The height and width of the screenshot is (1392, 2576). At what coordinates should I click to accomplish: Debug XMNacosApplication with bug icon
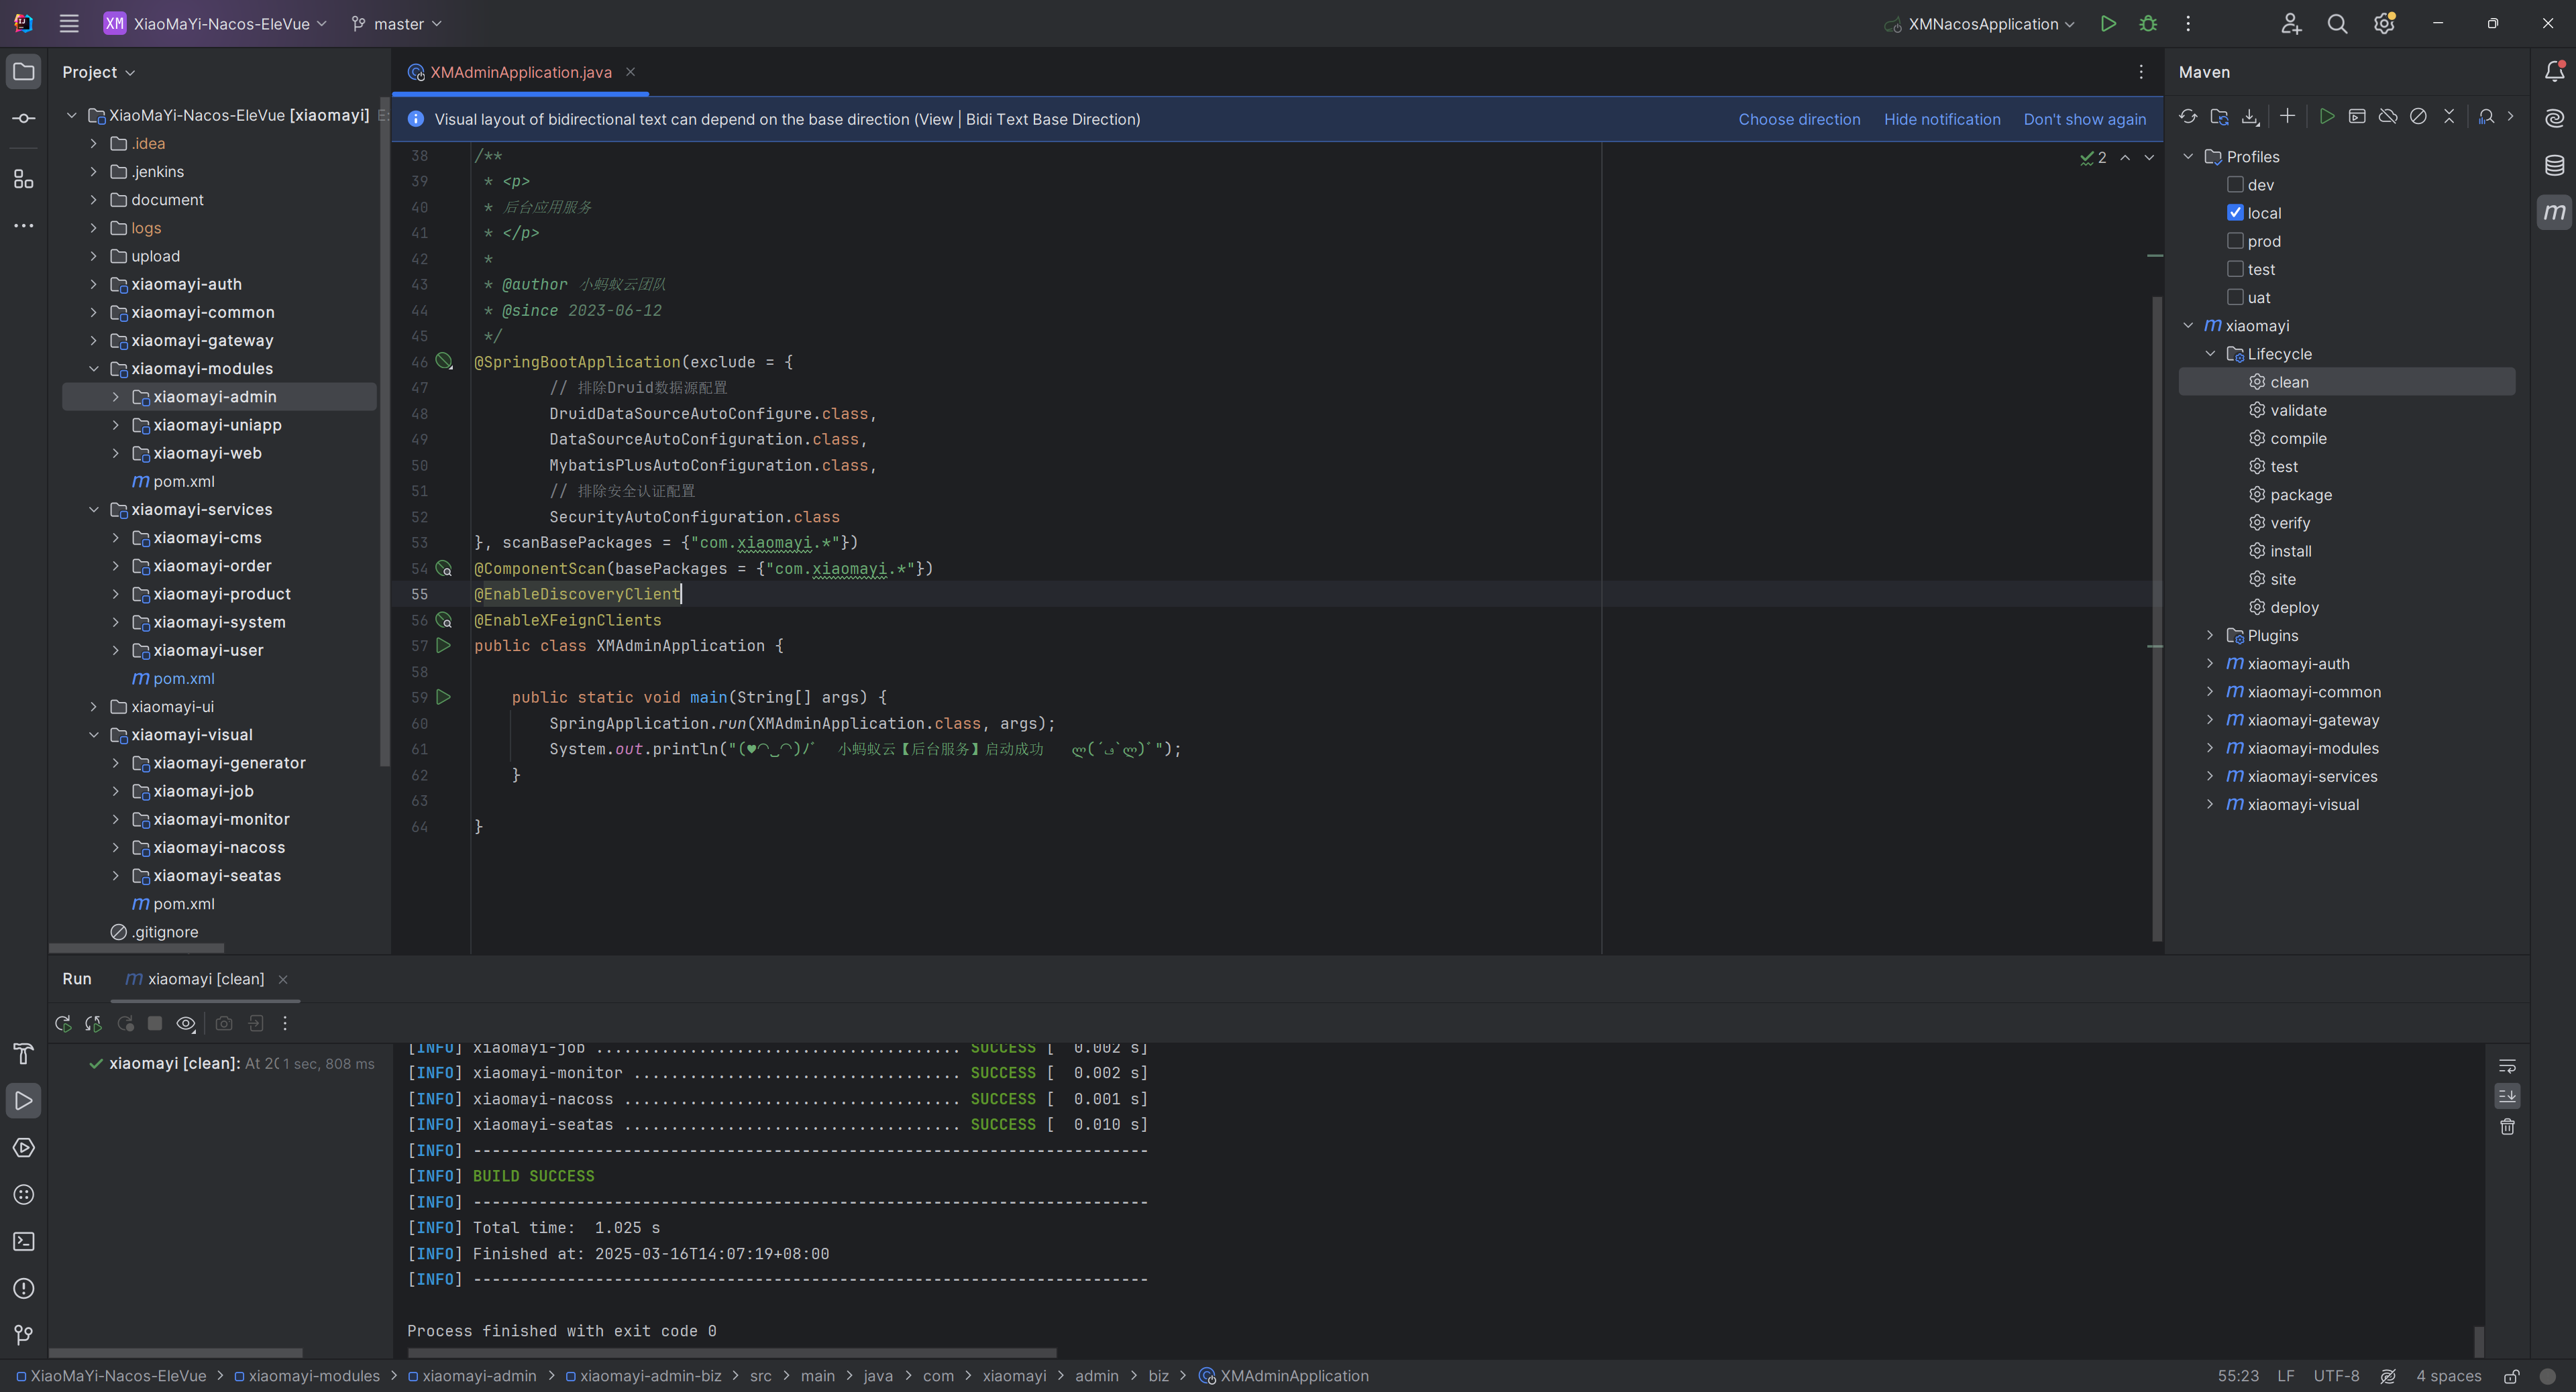[x=2148, y=24]
